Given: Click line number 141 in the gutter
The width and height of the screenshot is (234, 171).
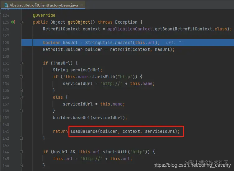Looking at the screenshot, I should (6, 132).
